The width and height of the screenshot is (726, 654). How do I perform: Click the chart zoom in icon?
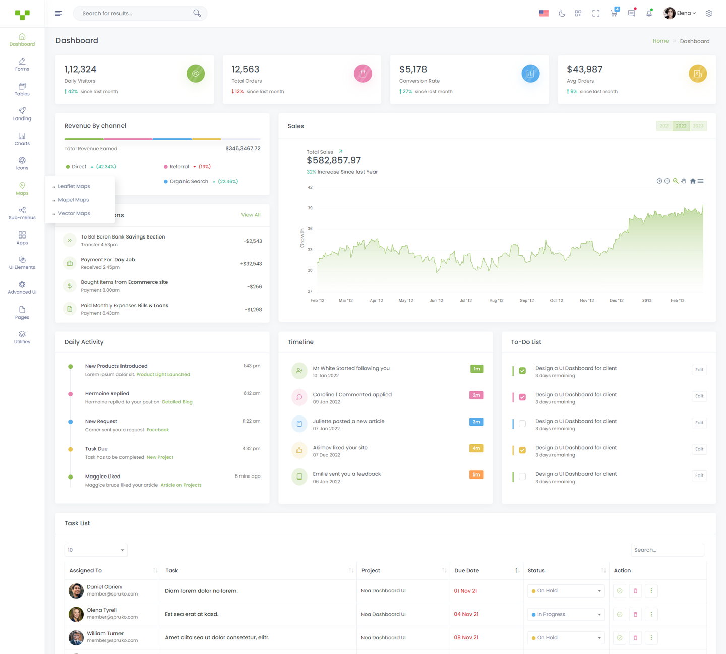tap(659, 181)
